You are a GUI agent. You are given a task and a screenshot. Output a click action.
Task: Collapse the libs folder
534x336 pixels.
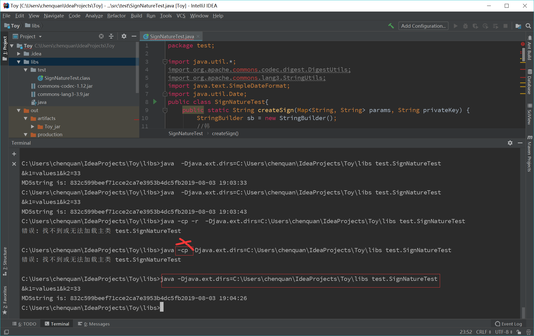[19, 62]
